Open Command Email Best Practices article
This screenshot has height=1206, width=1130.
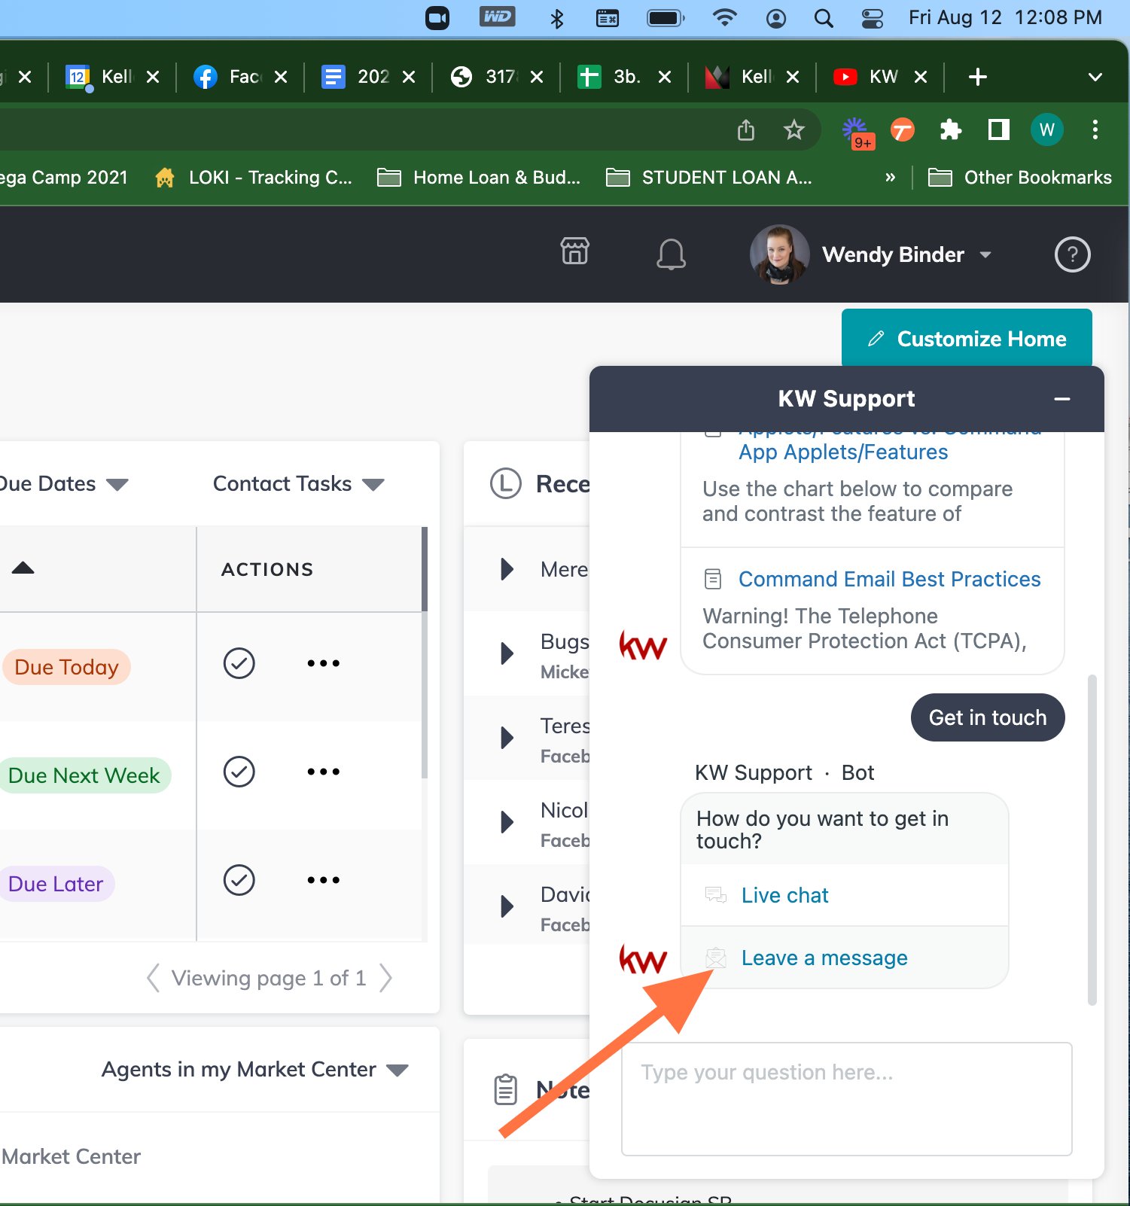tap(889, 579)
